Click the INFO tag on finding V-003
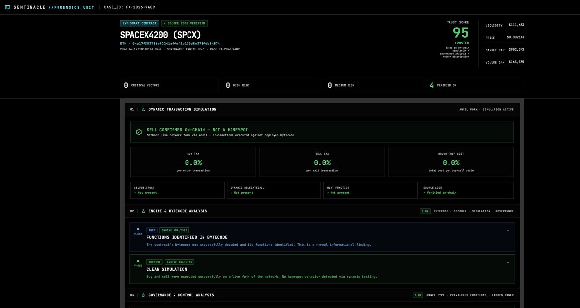 [x=152, y=230]
